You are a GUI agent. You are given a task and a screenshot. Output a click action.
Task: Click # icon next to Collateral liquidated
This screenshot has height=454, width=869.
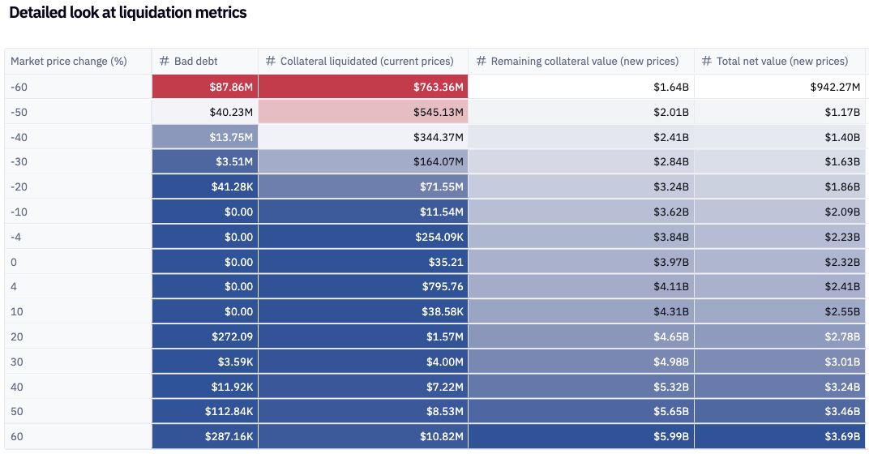(270, 61)
